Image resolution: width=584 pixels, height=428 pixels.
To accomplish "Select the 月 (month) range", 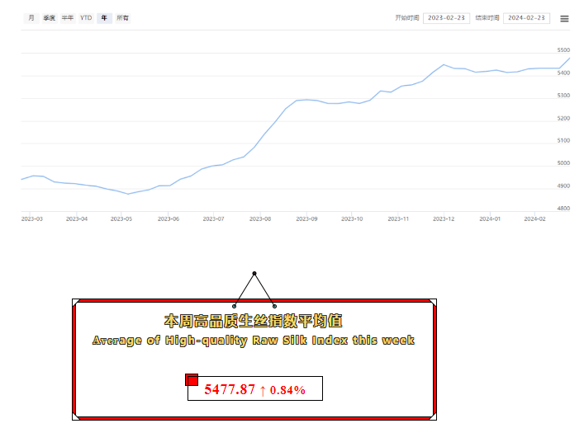I will pos(31,17).
